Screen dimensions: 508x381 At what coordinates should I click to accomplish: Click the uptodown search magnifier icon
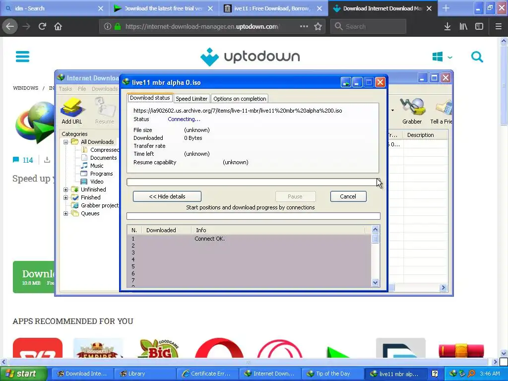(477, 57)
